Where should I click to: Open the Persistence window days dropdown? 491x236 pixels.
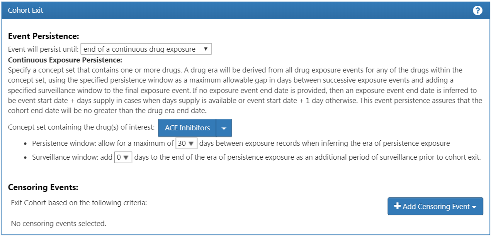[x=187, y=143]
